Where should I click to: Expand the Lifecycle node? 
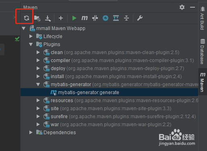pyautogui.click(x=31, y=36)
